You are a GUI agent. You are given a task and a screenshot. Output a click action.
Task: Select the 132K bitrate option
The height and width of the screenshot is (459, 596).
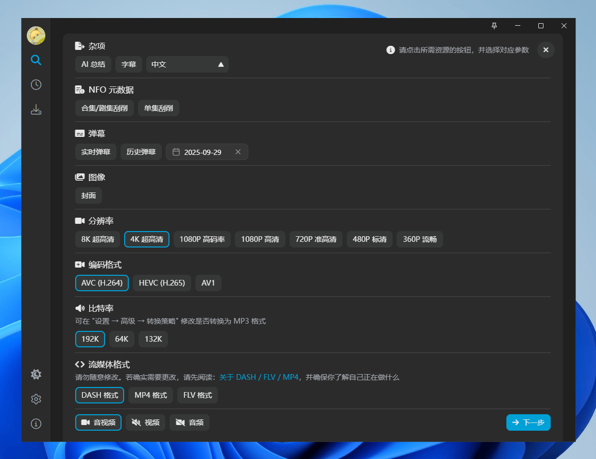coord(153,339)
